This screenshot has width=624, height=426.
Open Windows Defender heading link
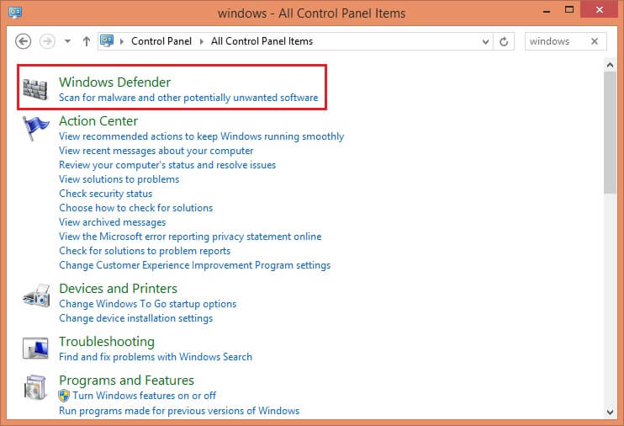pyautogui.click(x=115, y=83)
